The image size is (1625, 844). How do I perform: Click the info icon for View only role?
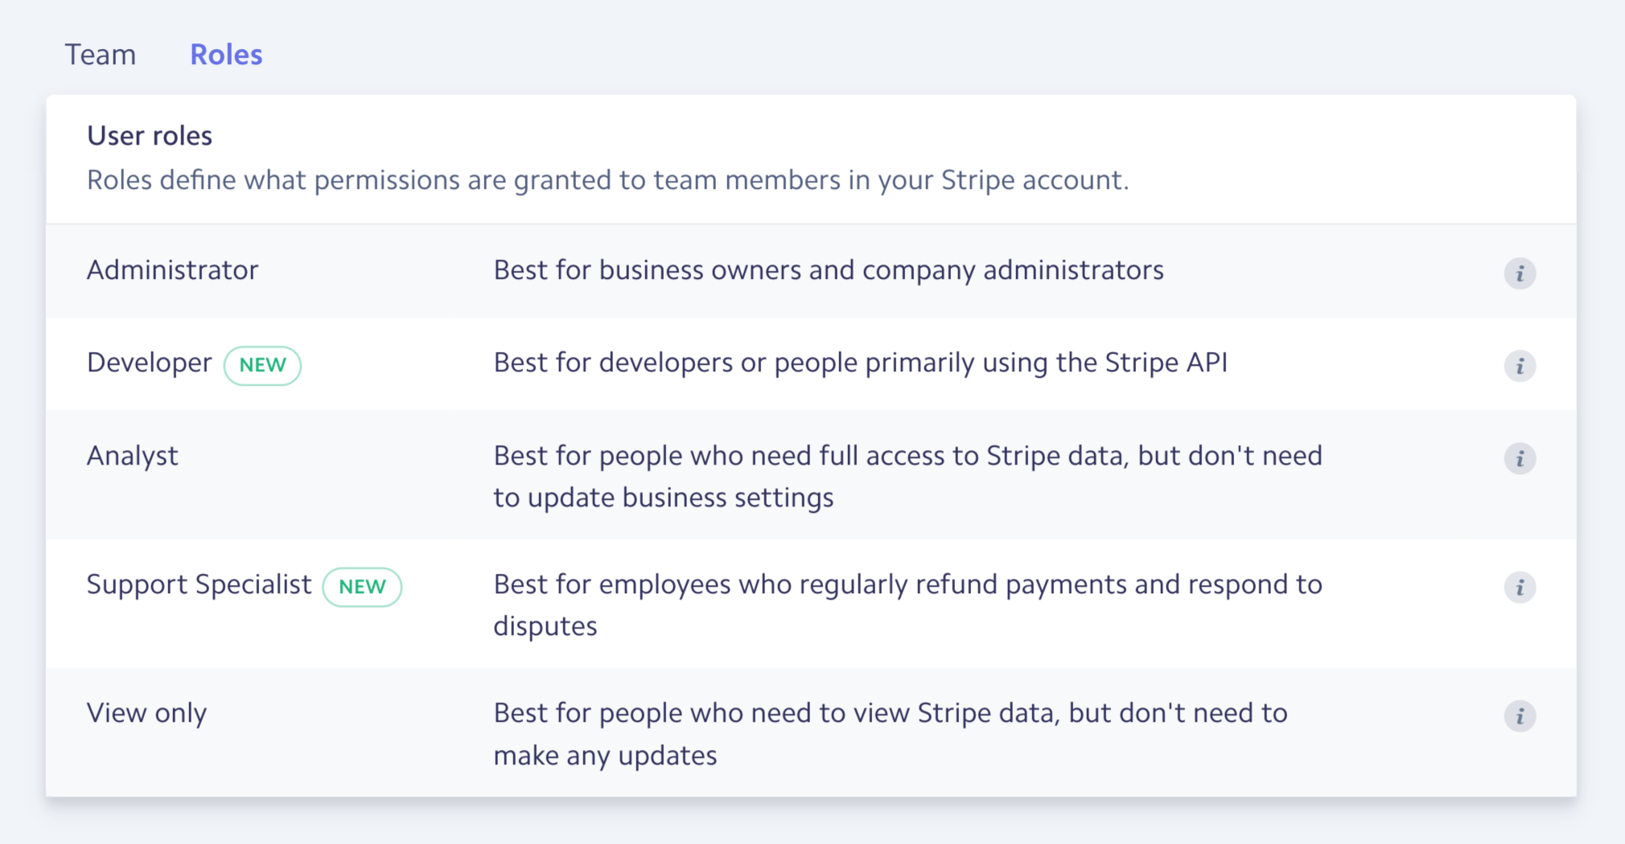coord(1520,716)
